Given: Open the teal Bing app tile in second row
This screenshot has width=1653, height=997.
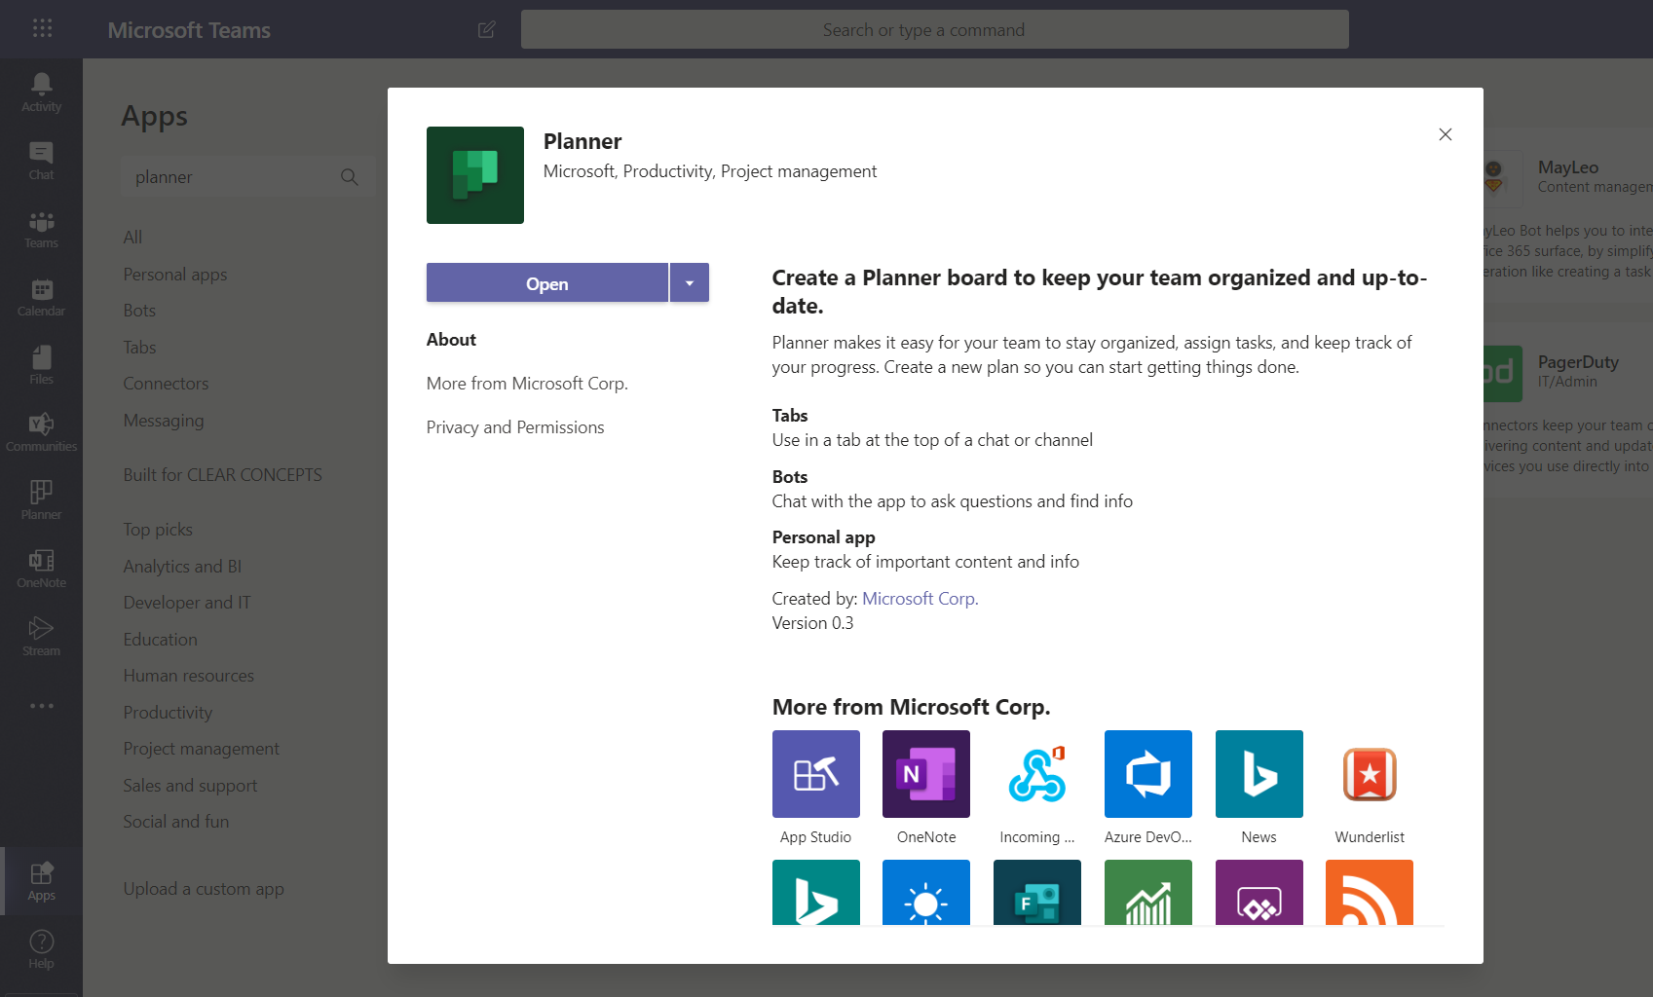Looking at the screenshot, I should tap(816, 893).
